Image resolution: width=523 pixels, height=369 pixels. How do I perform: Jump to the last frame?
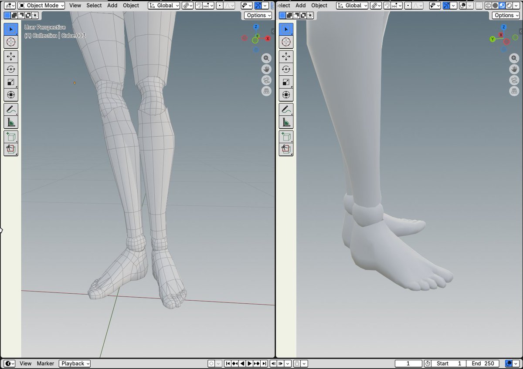265,363
